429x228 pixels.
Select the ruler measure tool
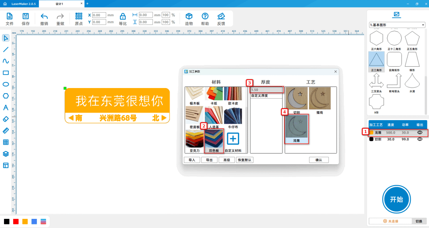coord(6,130)
